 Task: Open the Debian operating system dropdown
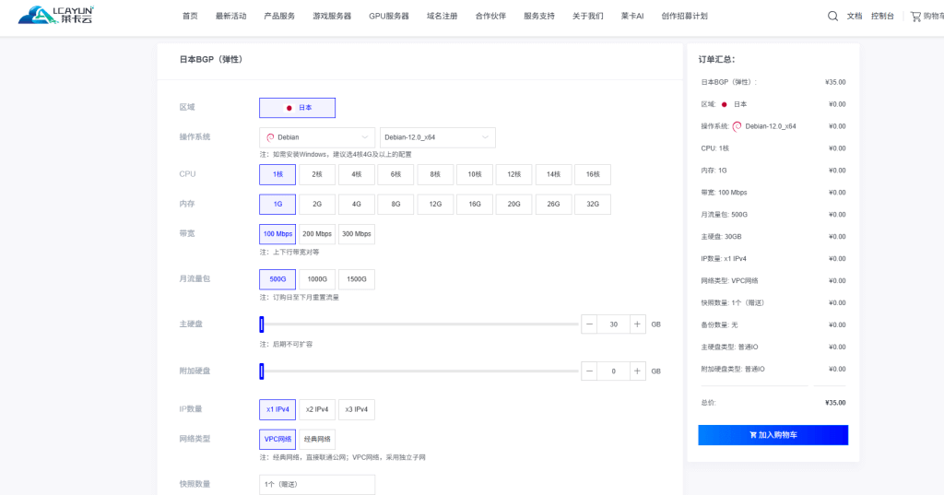[317, 137]
